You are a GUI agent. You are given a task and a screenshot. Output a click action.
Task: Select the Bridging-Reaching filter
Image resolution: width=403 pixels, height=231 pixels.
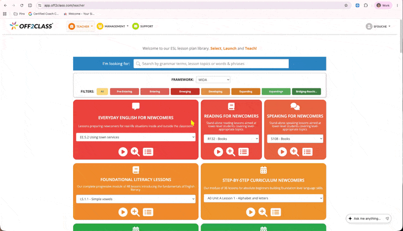[306, 92]
